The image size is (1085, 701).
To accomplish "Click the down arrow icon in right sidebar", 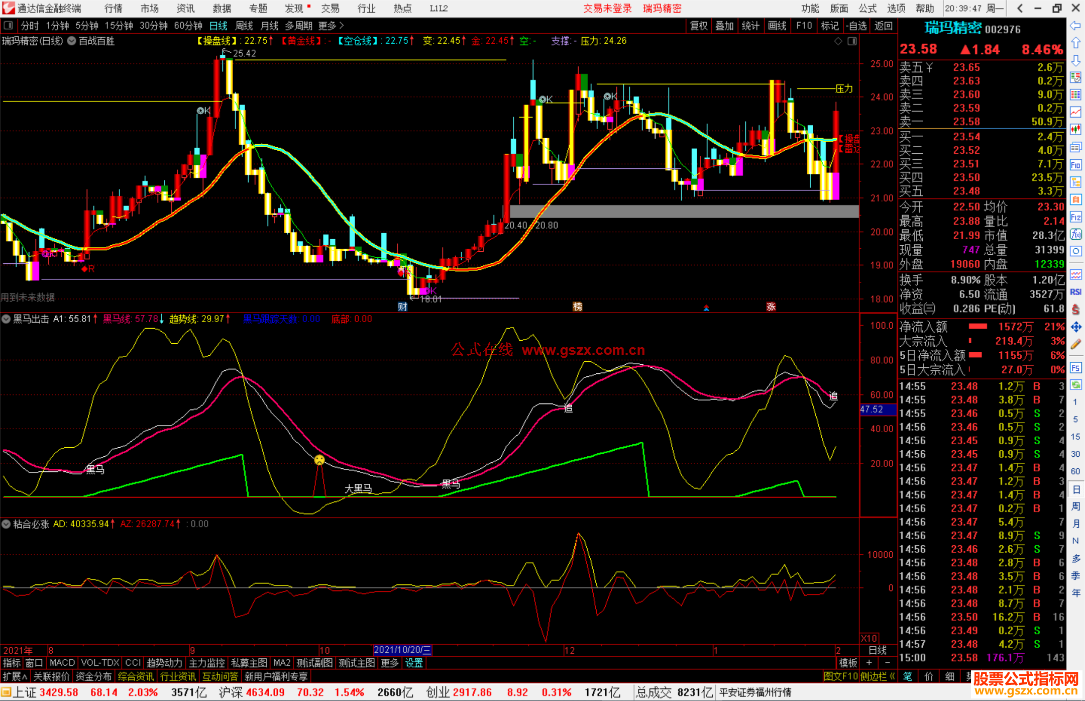I will tap(1075, 61).
